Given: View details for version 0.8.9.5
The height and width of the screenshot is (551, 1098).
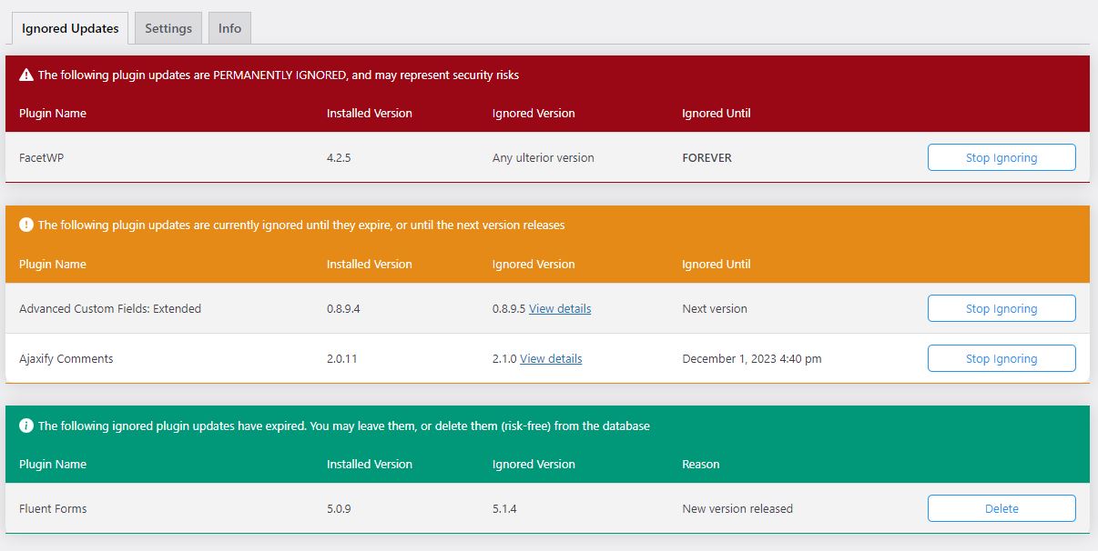Looking at the screenshot, I should pos(560,308).
